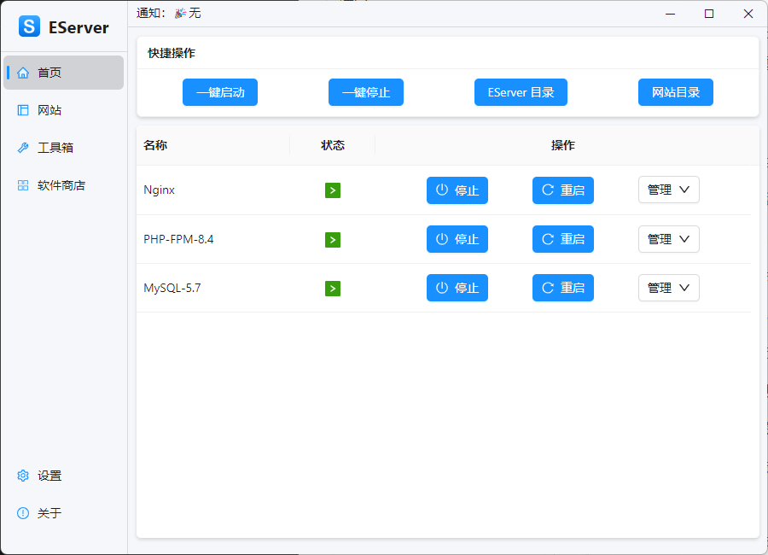Open the 网站目录 website folder button

coord(676,92)
